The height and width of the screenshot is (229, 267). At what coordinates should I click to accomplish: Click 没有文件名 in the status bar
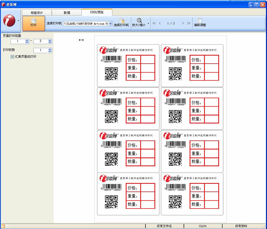pyautogui.click(x=164, y=226)
